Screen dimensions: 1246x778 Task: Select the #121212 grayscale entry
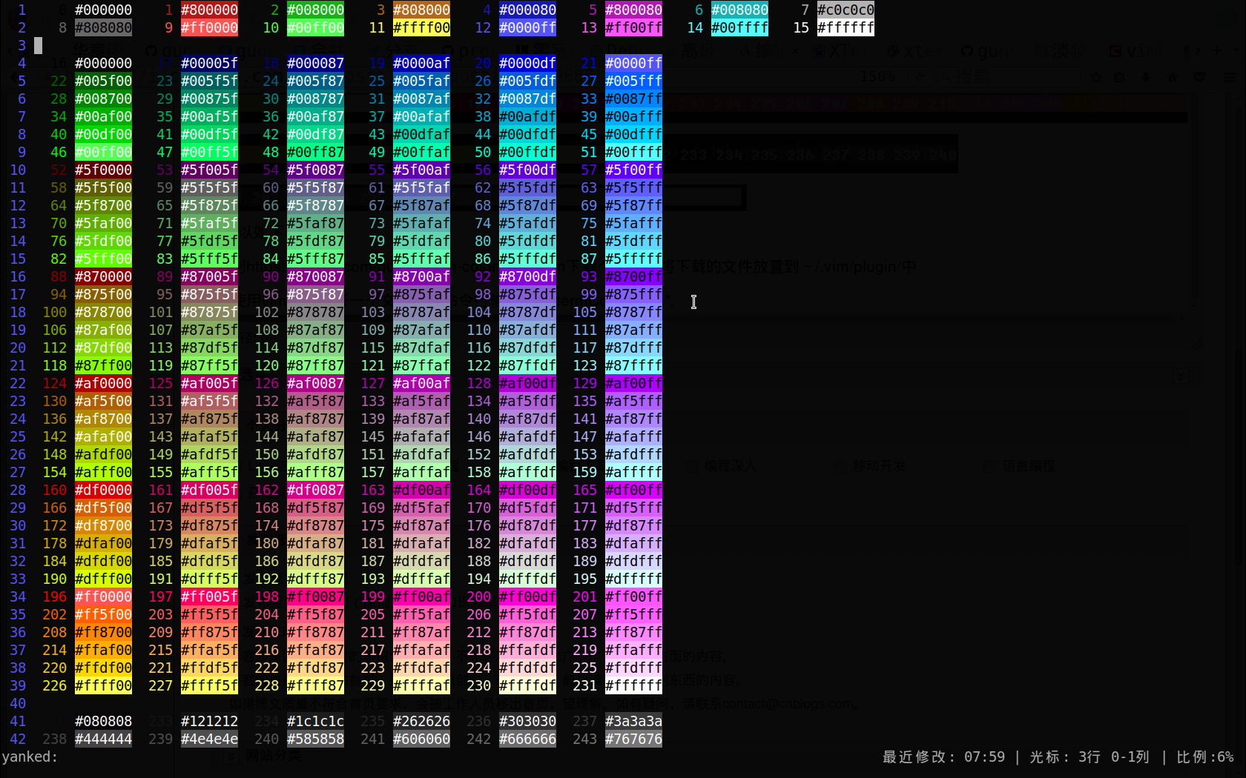[x=209, y=721]
